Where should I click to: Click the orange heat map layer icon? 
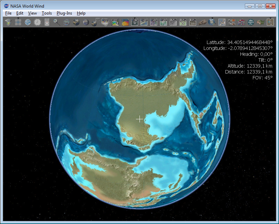point(125,22)
